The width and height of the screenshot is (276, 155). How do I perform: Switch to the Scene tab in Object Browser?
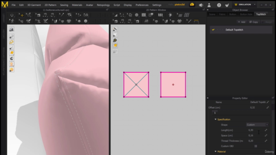(212, 14)
